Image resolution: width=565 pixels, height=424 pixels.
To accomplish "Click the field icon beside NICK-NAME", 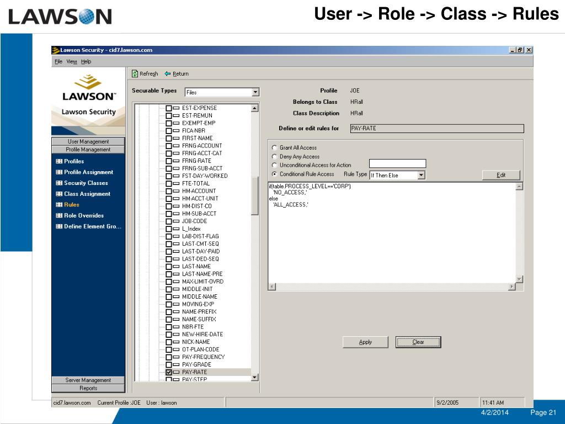I will 176,342.
